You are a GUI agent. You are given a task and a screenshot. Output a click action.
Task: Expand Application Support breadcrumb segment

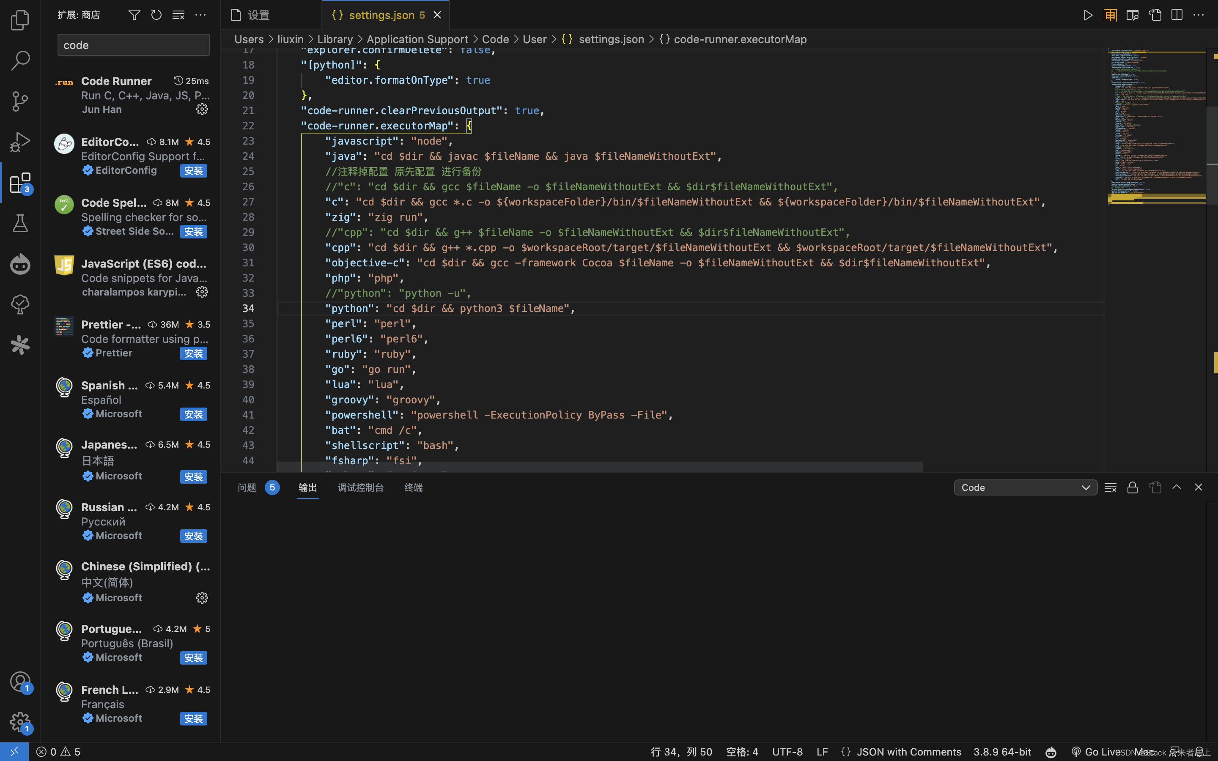coord(417,39)
